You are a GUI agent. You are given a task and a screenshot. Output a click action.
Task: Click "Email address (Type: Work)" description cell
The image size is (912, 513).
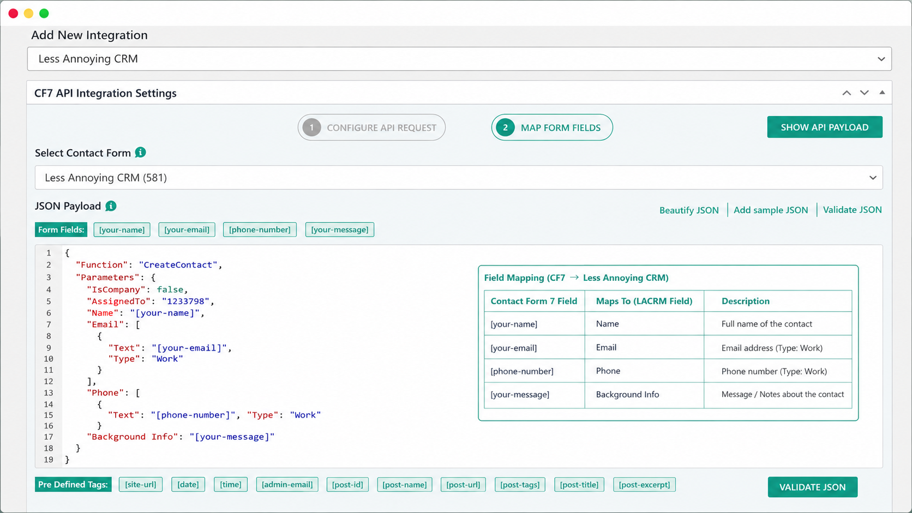[x=778, y=348]
